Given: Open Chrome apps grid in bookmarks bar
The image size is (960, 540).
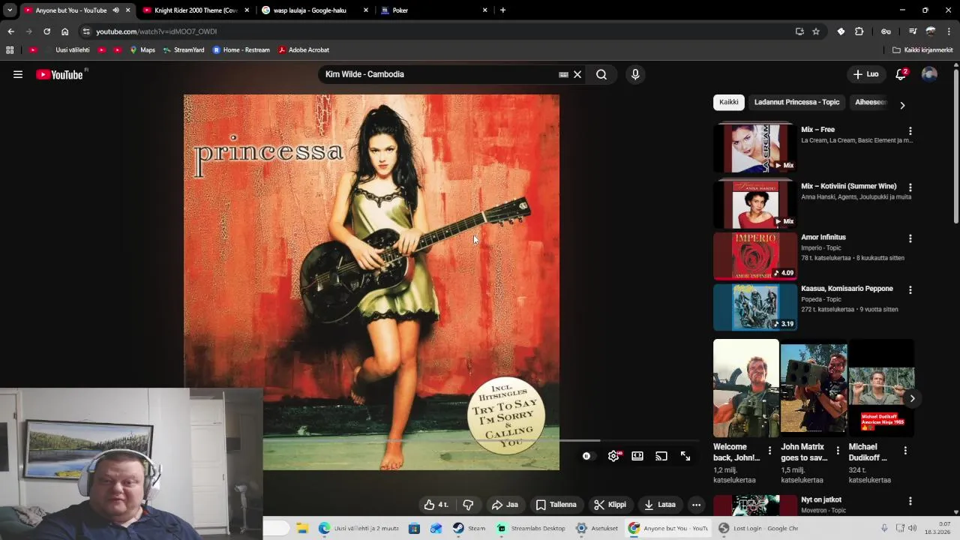Looking at the screenshot, I should pyautogui.click(x=10, y=50).
